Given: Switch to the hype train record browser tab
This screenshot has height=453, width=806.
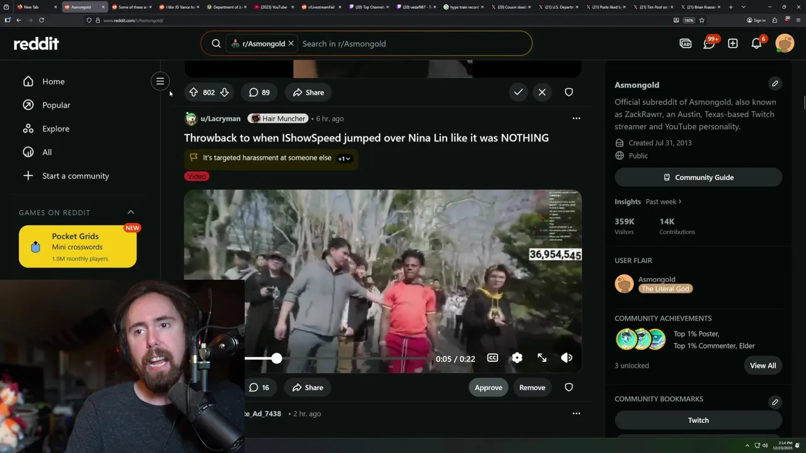Looking at the screenshot, I should [x=463, y=7].
